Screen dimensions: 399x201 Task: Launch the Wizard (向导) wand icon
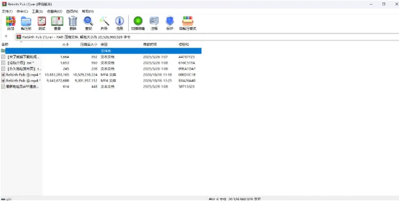point(104,23)
